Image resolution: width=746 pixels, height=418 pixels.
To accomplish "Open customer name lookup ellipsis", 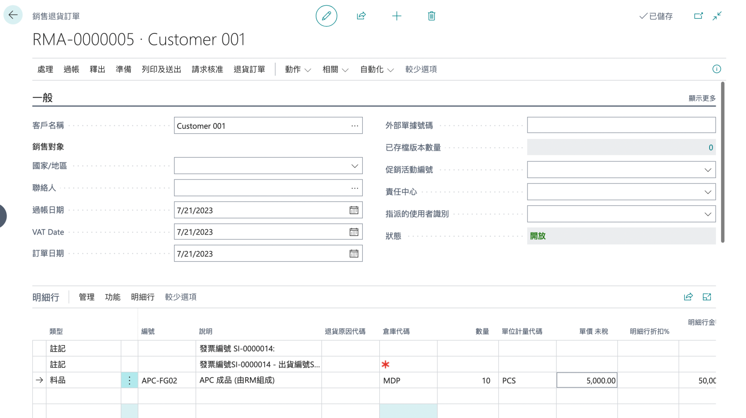I will coord(355,126).
